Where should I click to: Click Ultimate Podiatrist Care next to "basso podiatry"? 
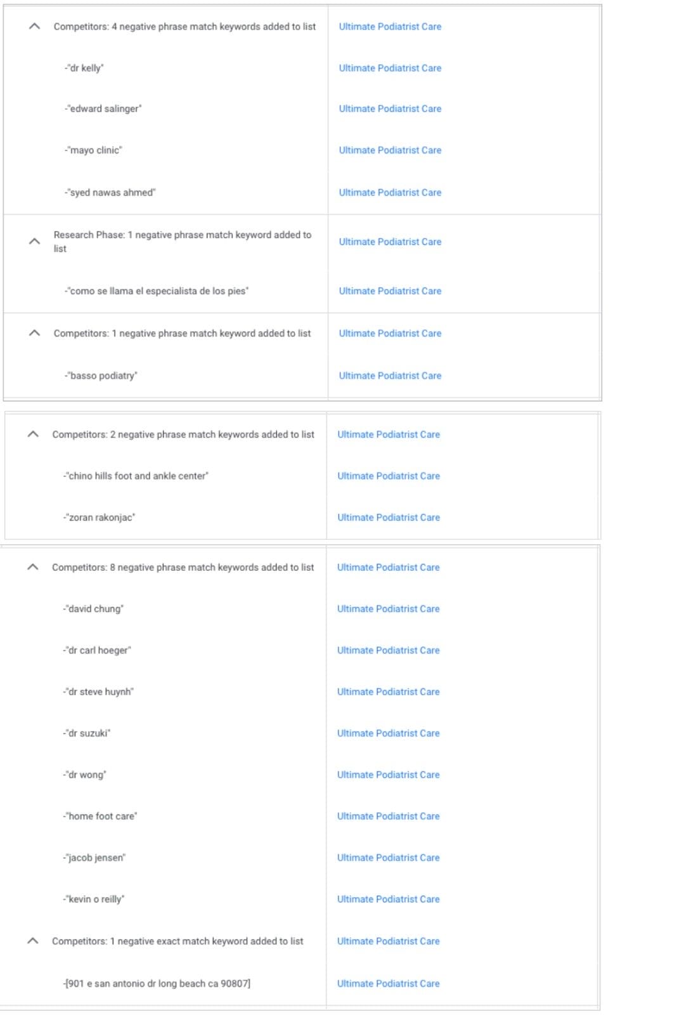coord(390,375)
